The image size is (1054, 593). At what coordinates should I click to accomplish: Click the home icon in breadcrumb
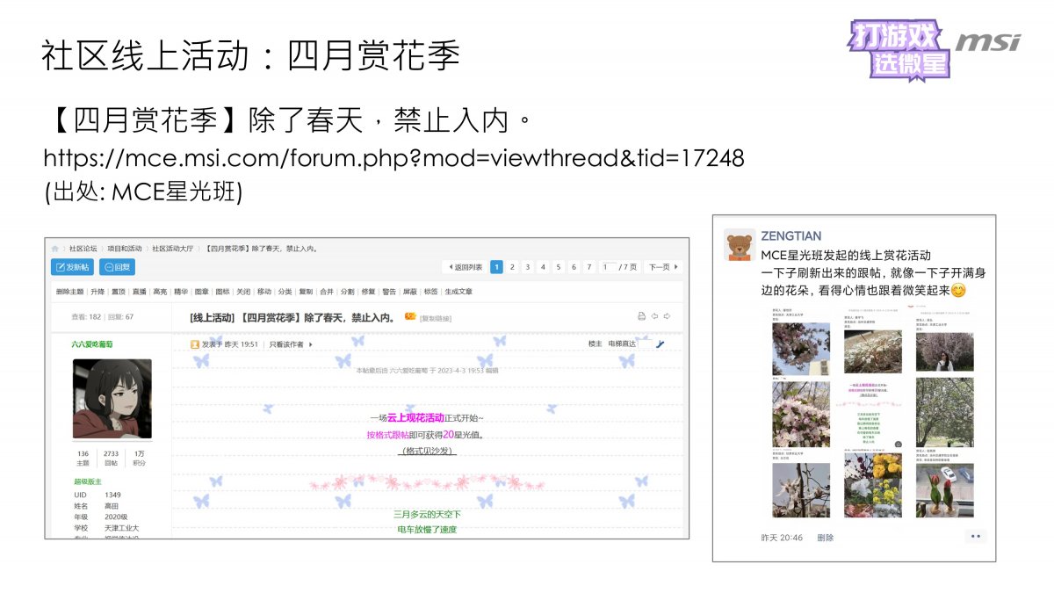tap(55, 249)
